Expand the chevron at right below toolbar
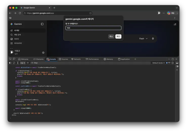The image size is (187, 132). pos(175,18)
